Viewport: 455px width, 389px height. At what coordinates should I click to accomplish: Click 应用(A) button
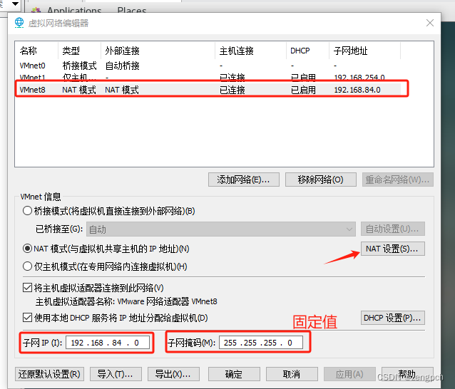click(x=349, y=374)
